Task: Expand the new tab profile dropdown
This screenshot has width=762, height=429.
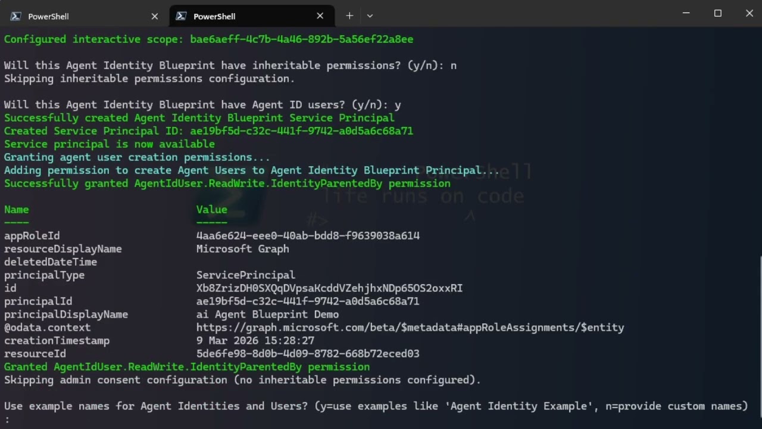Action: [370, 15]
